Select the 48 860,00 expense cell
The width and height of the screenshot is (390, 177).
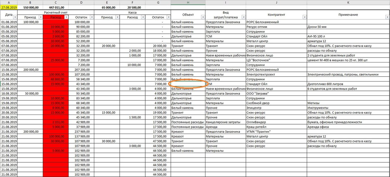coord(56,79)
